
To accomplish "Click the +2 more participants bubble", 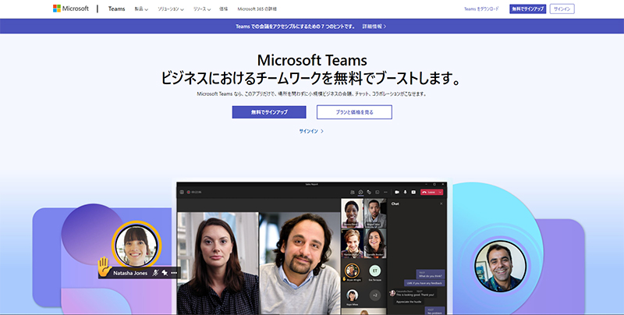I will [375, 296].
